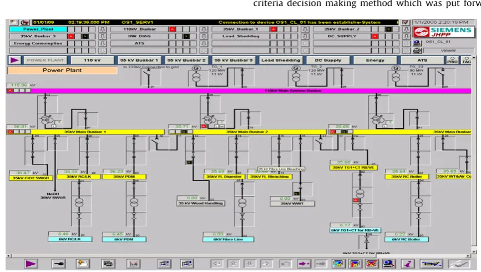Expand down-arrow button beside 110kV_Busbar
The height and width of the screenshot is (272, 481).
click(x=204, y=29)
